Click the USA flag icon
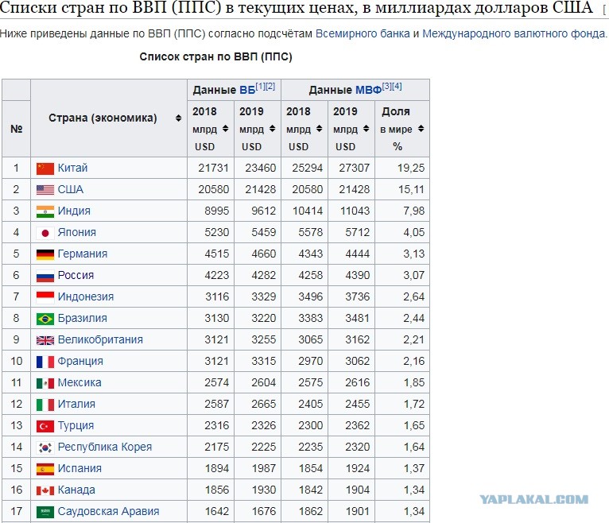This screenshot has height=523, width=609. [x=45, y=190]
